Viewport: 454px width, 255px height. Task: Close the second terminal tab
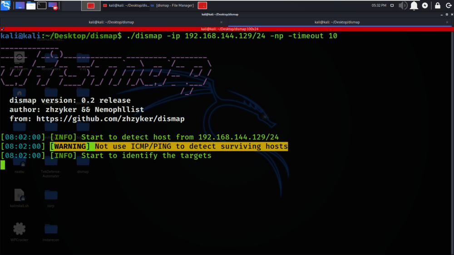pos(447,22)
